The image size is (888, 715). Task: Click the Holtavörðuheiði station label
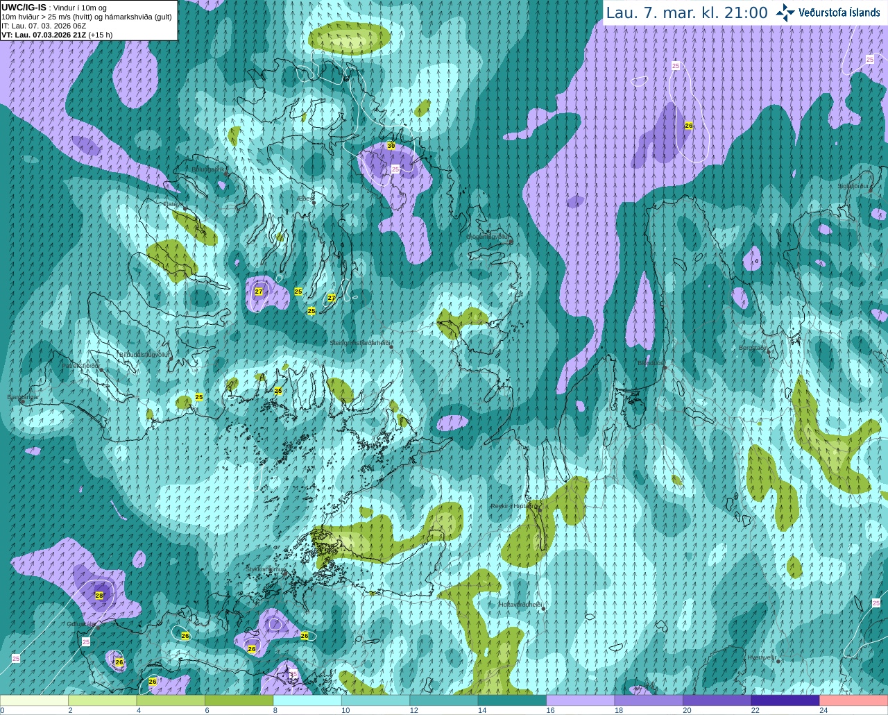pos(520,605)
